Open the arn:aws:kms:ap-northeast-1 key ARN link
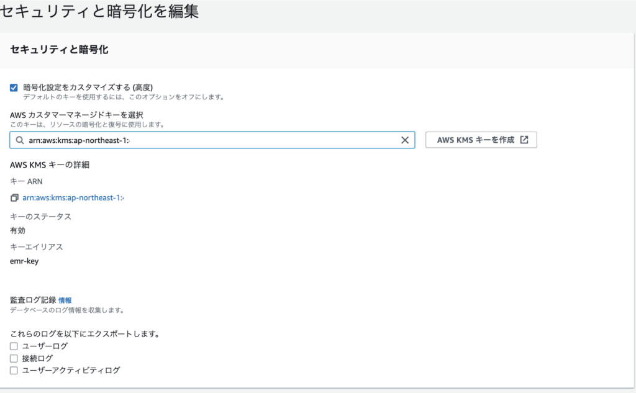 [x=73, y=198]
